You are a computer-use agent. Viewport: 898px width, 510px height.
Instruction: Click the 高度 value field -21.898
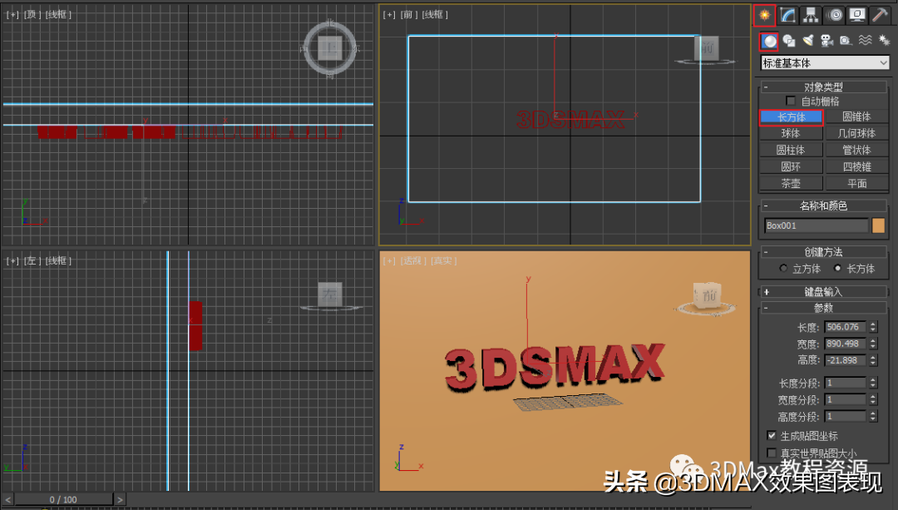point(846,360)
